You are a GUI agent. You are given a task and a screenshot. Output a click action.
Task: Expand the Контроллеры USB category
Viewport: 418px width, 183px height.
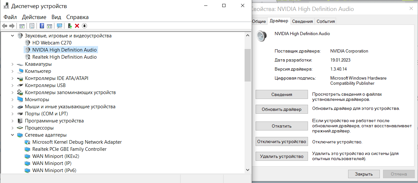13,85
